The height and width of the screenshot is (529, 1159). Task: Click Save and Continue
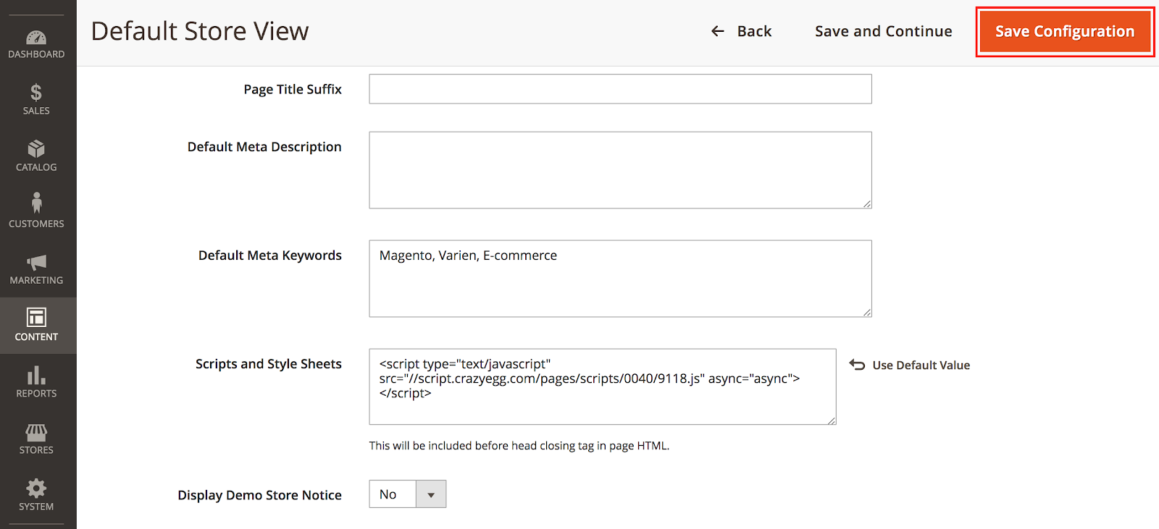coord(883,31)
